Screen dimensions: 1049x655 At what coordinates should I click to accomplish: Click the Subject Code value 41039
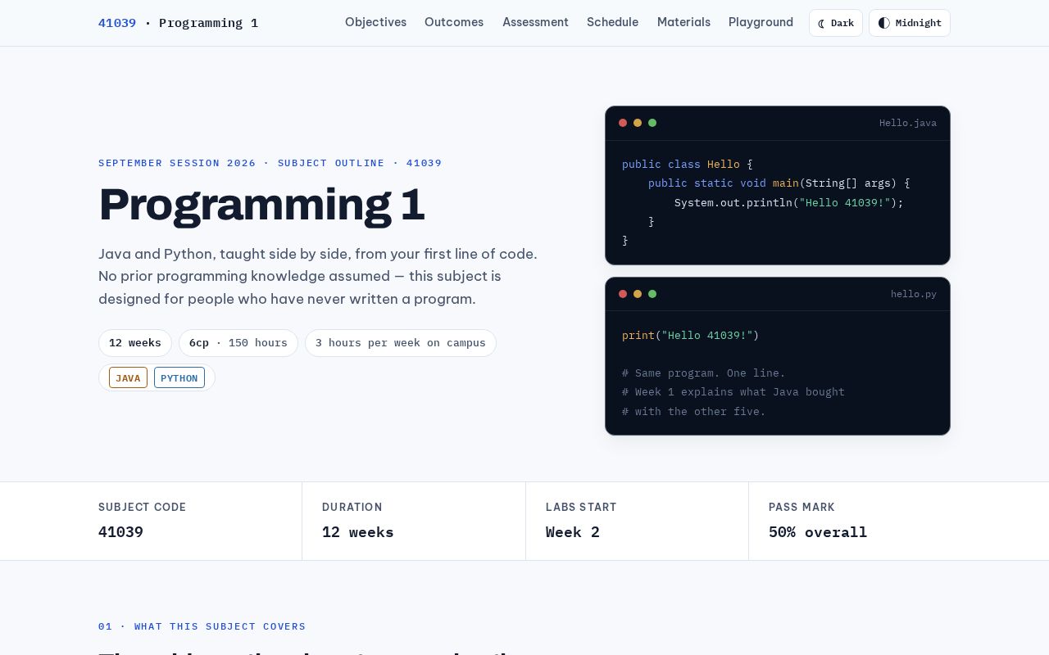[120, 532]
